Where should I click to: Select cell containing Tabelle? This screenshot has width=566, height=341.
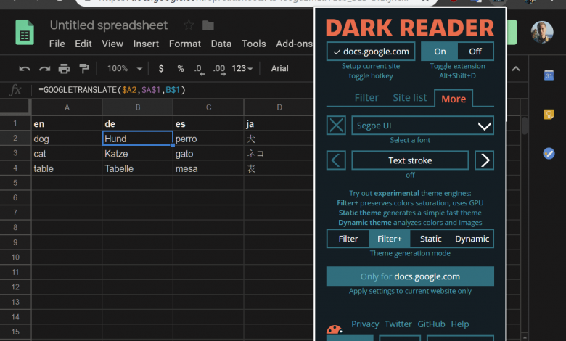pyautogui.click(x=138, y=168)
